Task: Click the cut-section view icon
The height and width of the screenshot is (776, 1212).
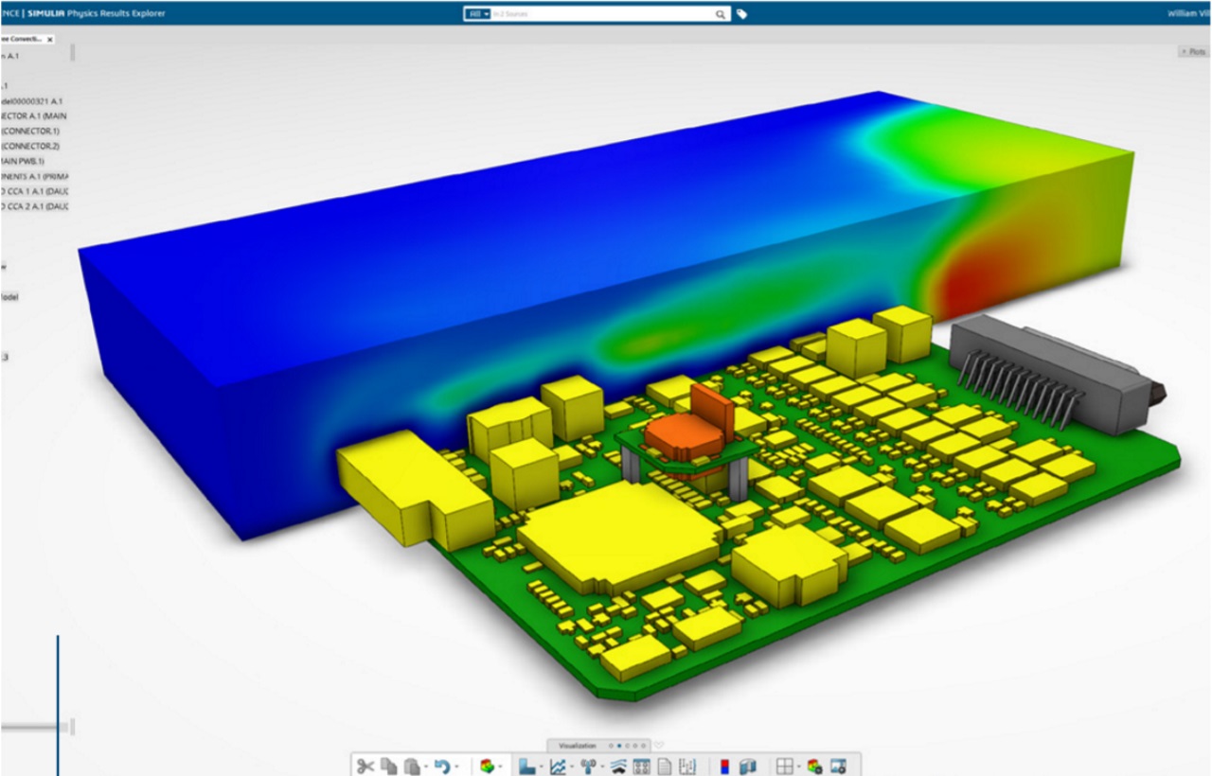Action: [748, 766]
